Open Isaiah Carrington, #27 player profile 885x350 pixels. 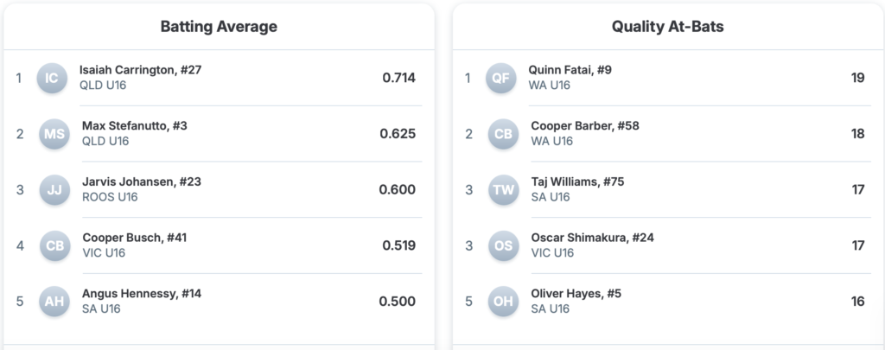140,70
